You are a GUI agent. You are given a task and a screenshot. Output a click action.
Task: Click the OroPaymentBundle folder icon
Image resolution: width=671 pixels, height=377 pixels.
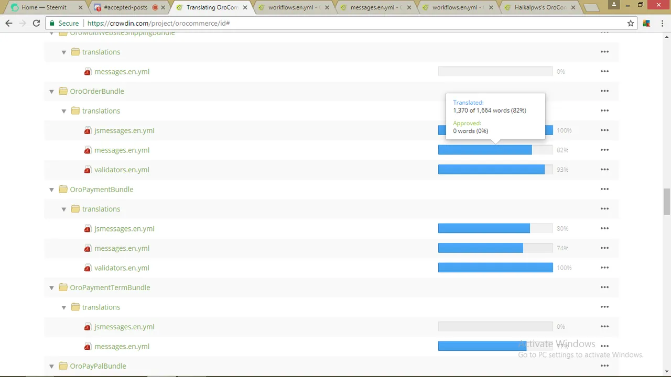coord(63,189)
